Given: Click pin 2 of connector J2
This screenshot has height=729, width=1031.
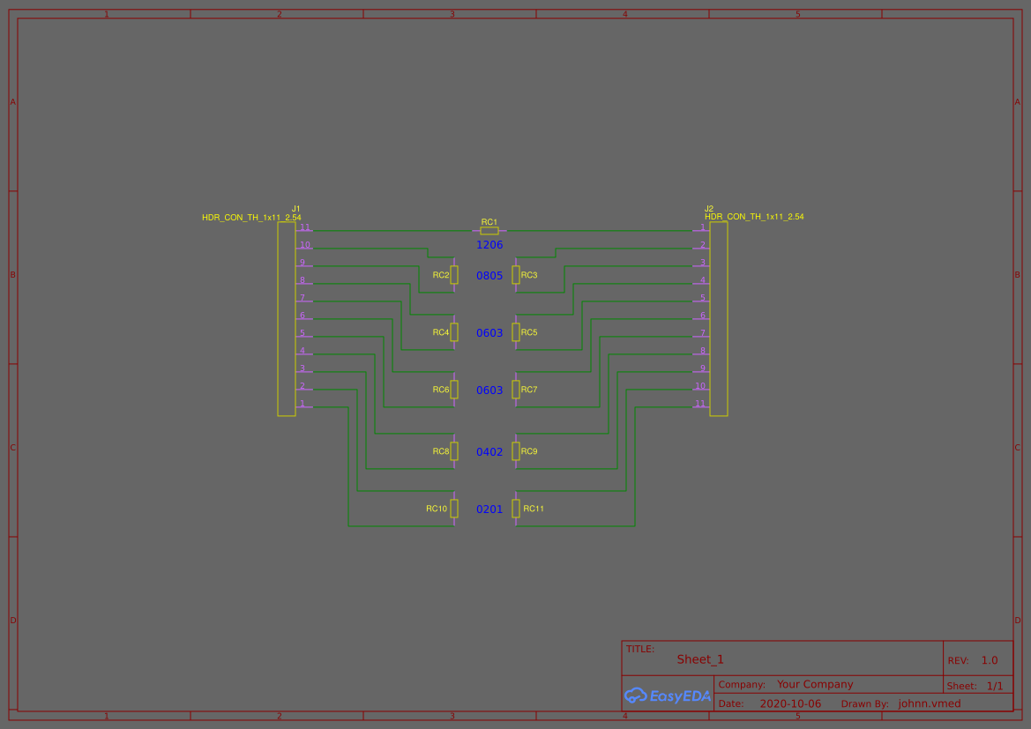Looking at the screenshot, I should coord(701,246).
